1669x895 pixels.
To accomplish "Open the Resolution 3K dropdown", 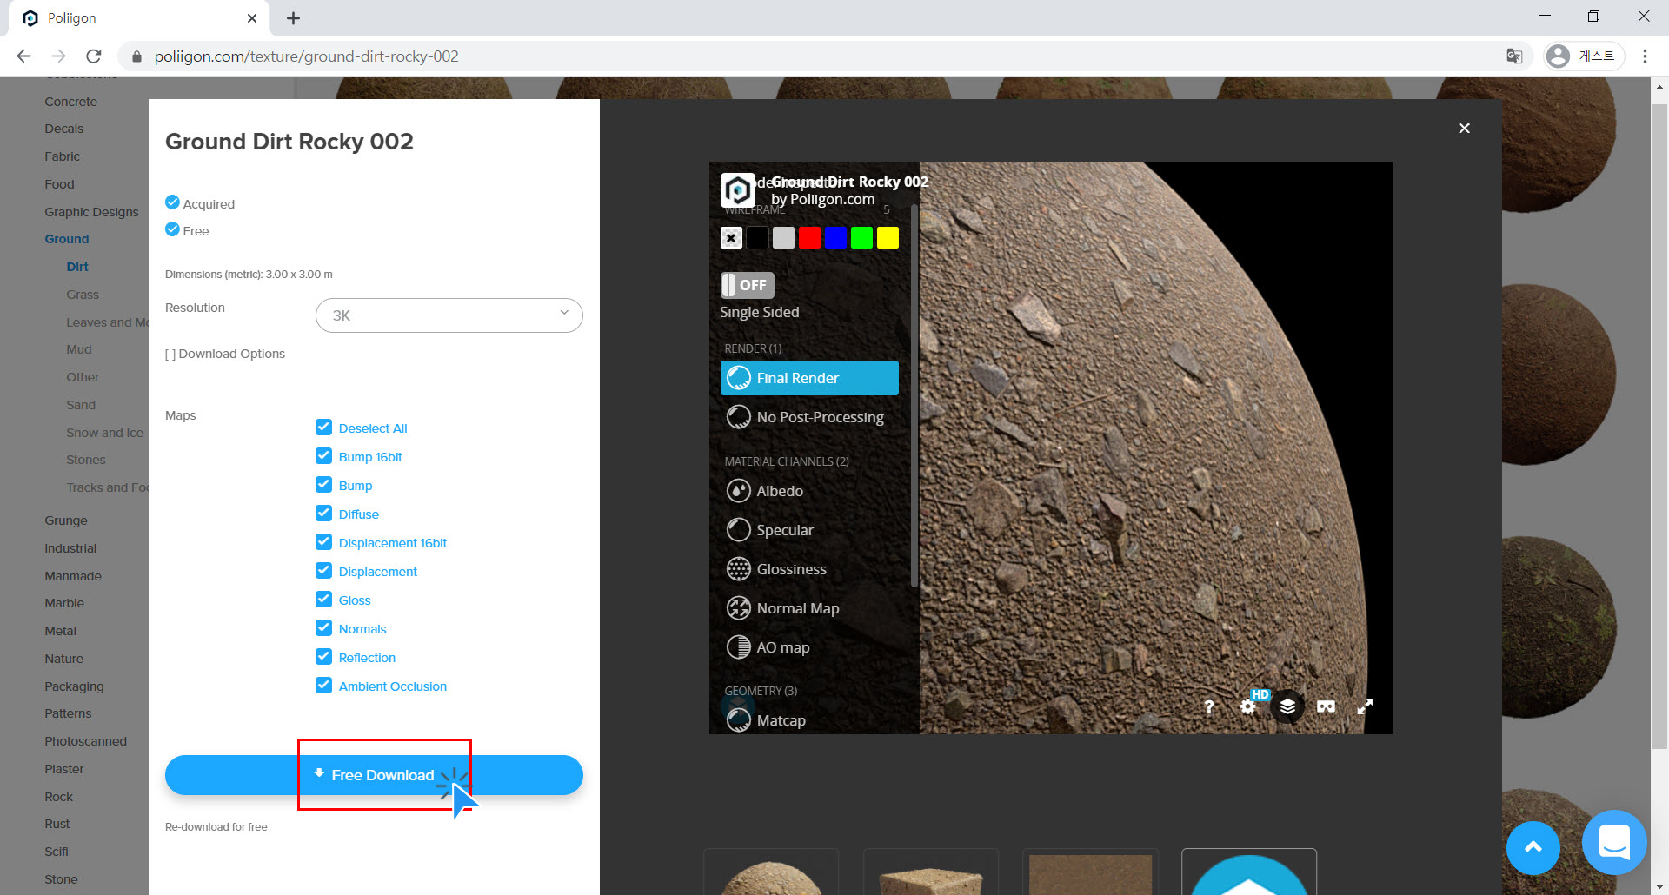I will (x=449, y=315).
